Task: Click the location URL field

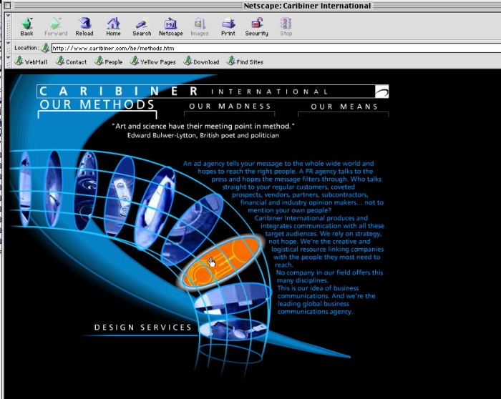Action: (276, 48)
